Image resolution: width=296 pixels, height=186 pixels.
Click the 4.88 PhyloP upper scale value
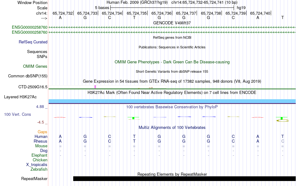pos(40,107)
